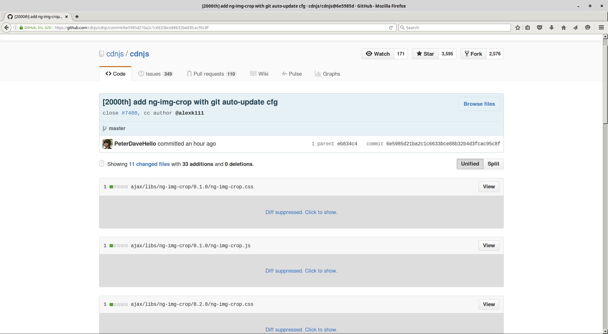Open watchers count 171
608x334 pixels.
pyautogui.click(x=401, y=54)
